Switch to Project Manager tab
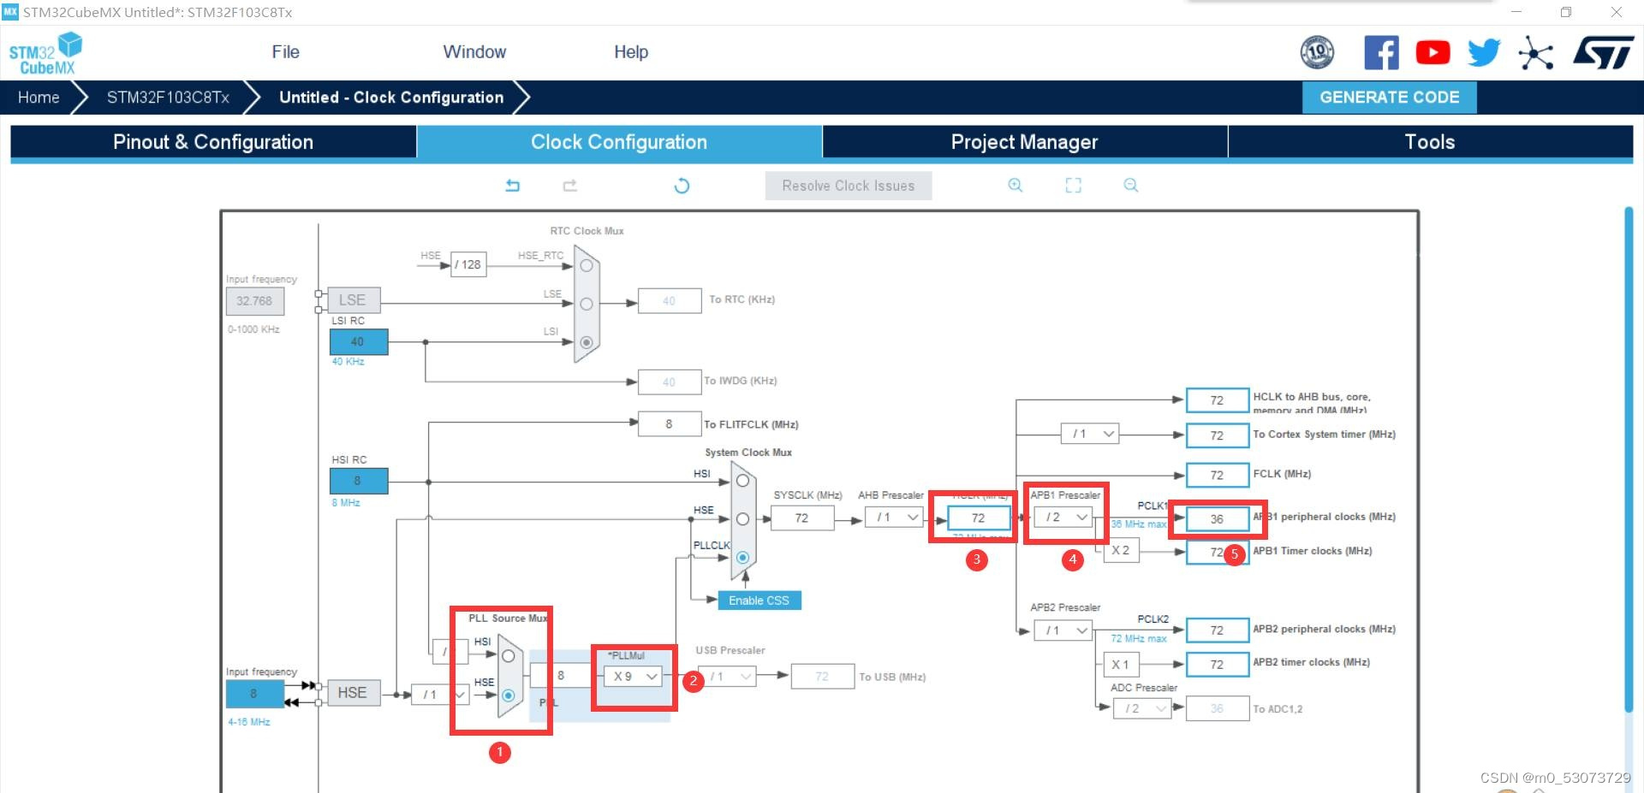The height and width of the screenshot is (793, 1644). (x=1025, y=142)
